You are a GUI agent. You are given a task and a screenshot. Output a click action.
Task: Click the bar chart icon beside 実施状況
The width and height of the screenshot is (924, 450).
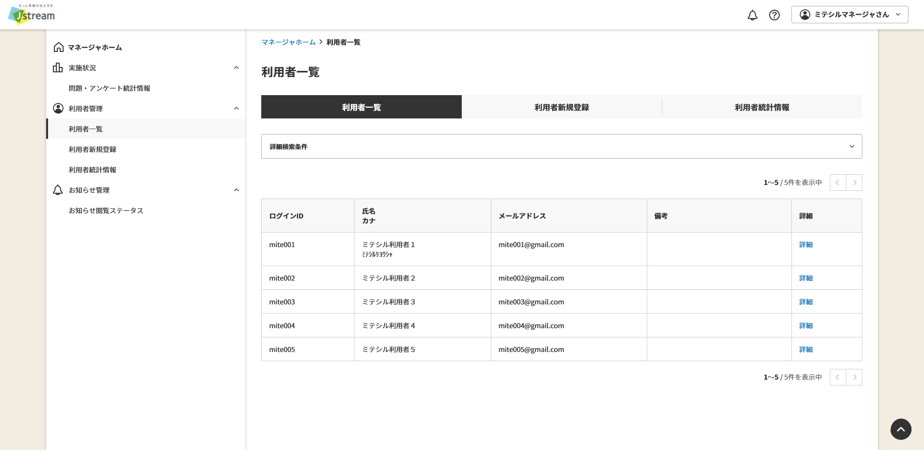point(58,67)
